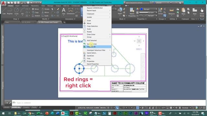Toggle dynamic input button in status bar
Viewport: 207px width, 116px height.
[117, 108]
